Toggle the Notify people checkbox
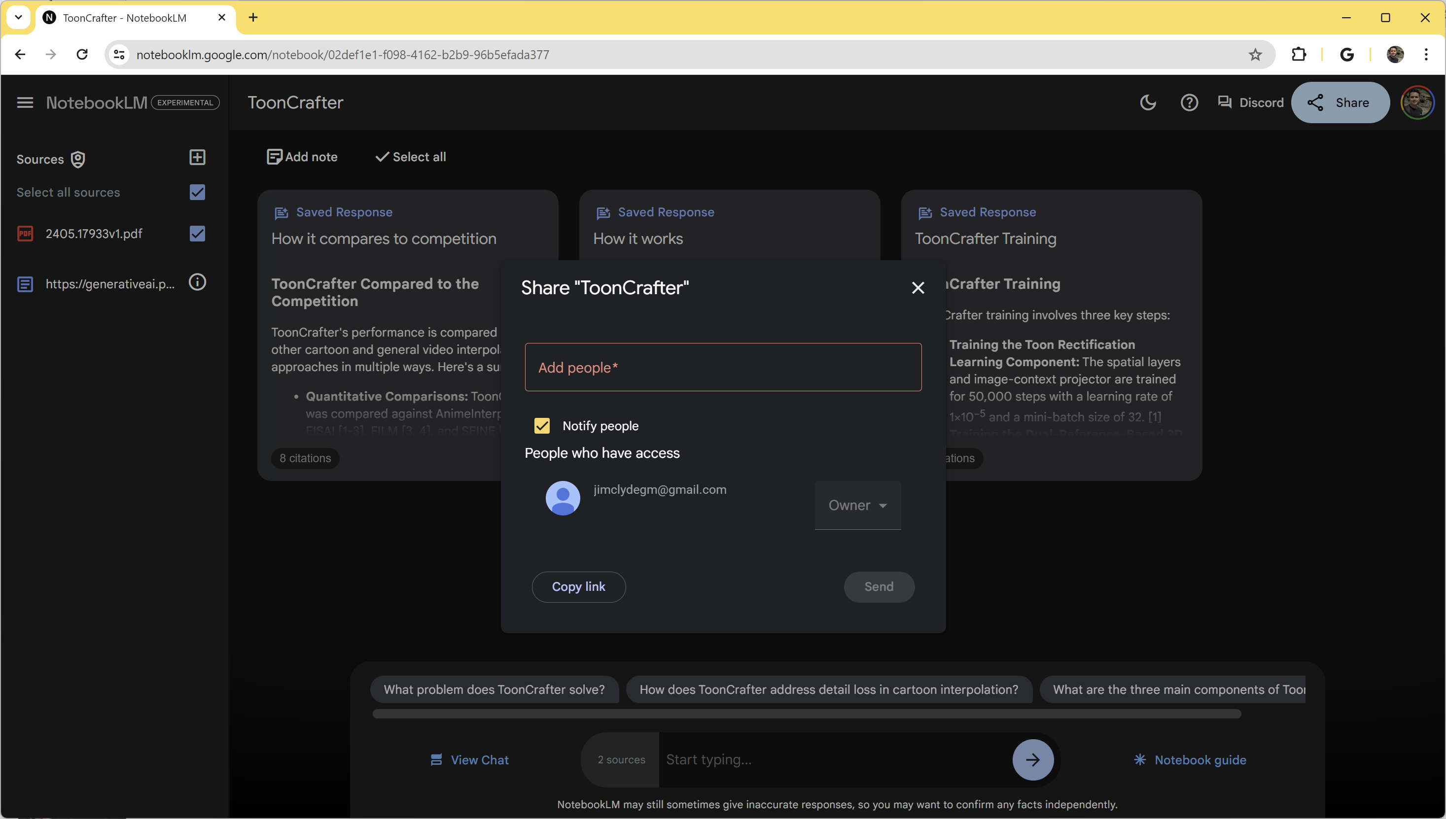The image size is (1446, 819). point(543,425)
